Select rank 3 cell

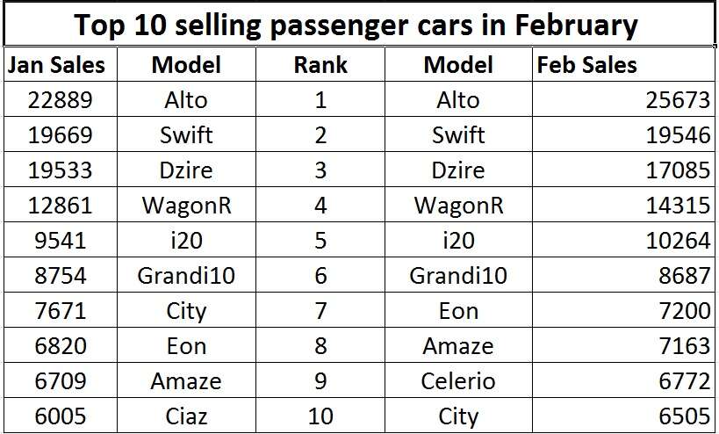(x=320, y=170)
